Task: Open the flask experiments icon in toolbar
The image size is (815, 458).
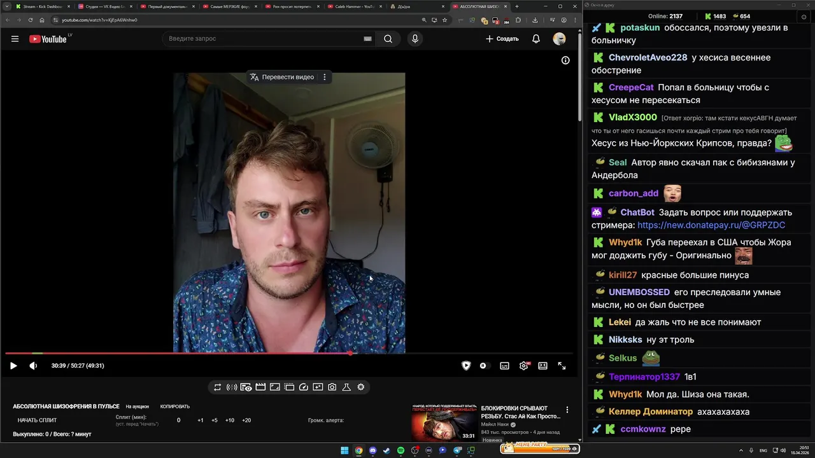Action: (x=346, y=387)
